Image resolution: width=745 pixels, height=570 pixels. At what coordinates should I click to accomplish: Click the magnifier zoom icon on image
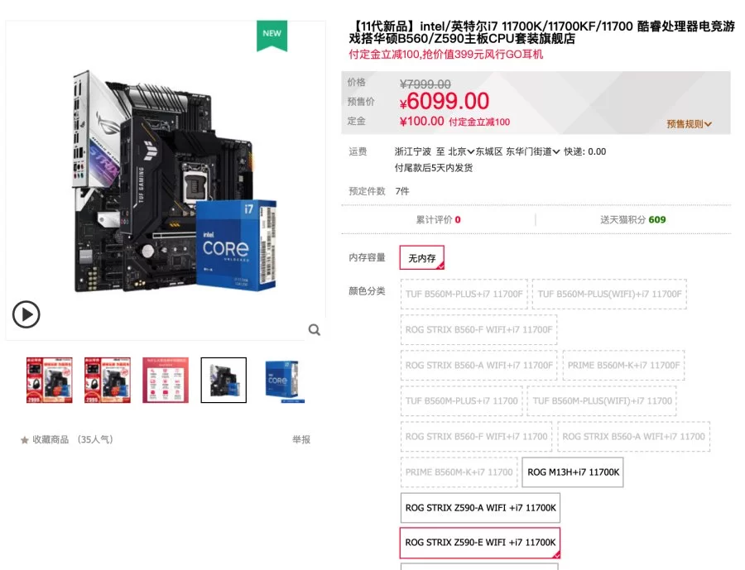(x=314, y=329)
